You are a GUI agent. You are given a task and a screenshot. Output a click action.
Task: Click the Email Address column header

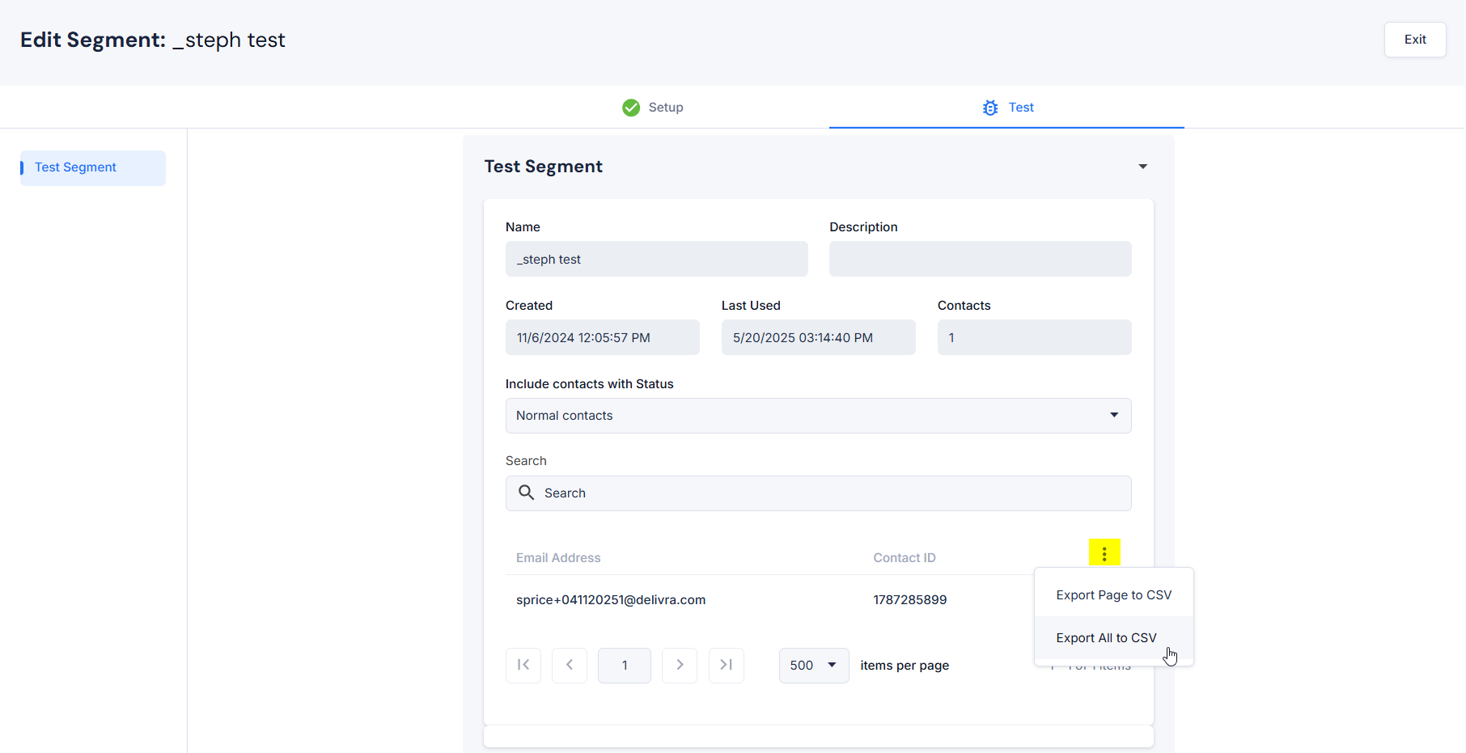coord(558,558)
